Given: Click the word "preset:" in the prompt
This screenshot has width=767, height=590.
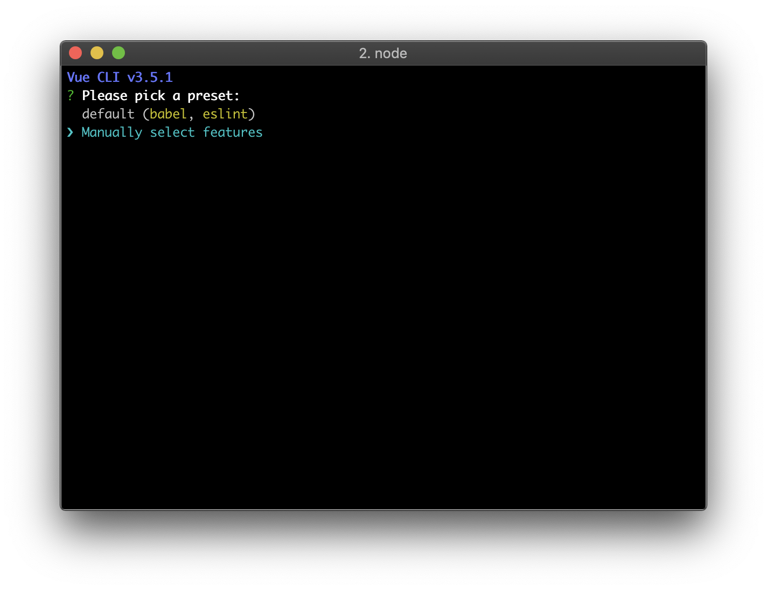Looking at the screenshot, I should tap(213, 96).
